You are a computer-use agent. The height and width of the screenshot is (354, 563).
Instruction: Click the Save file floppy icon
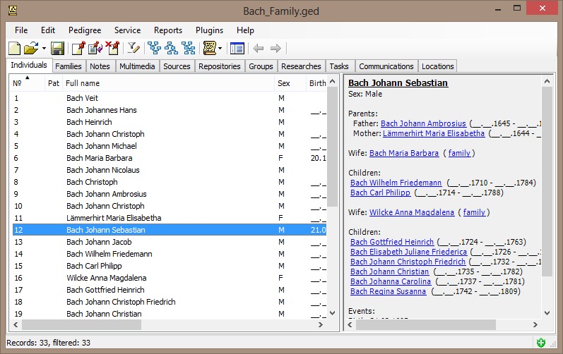58,49
